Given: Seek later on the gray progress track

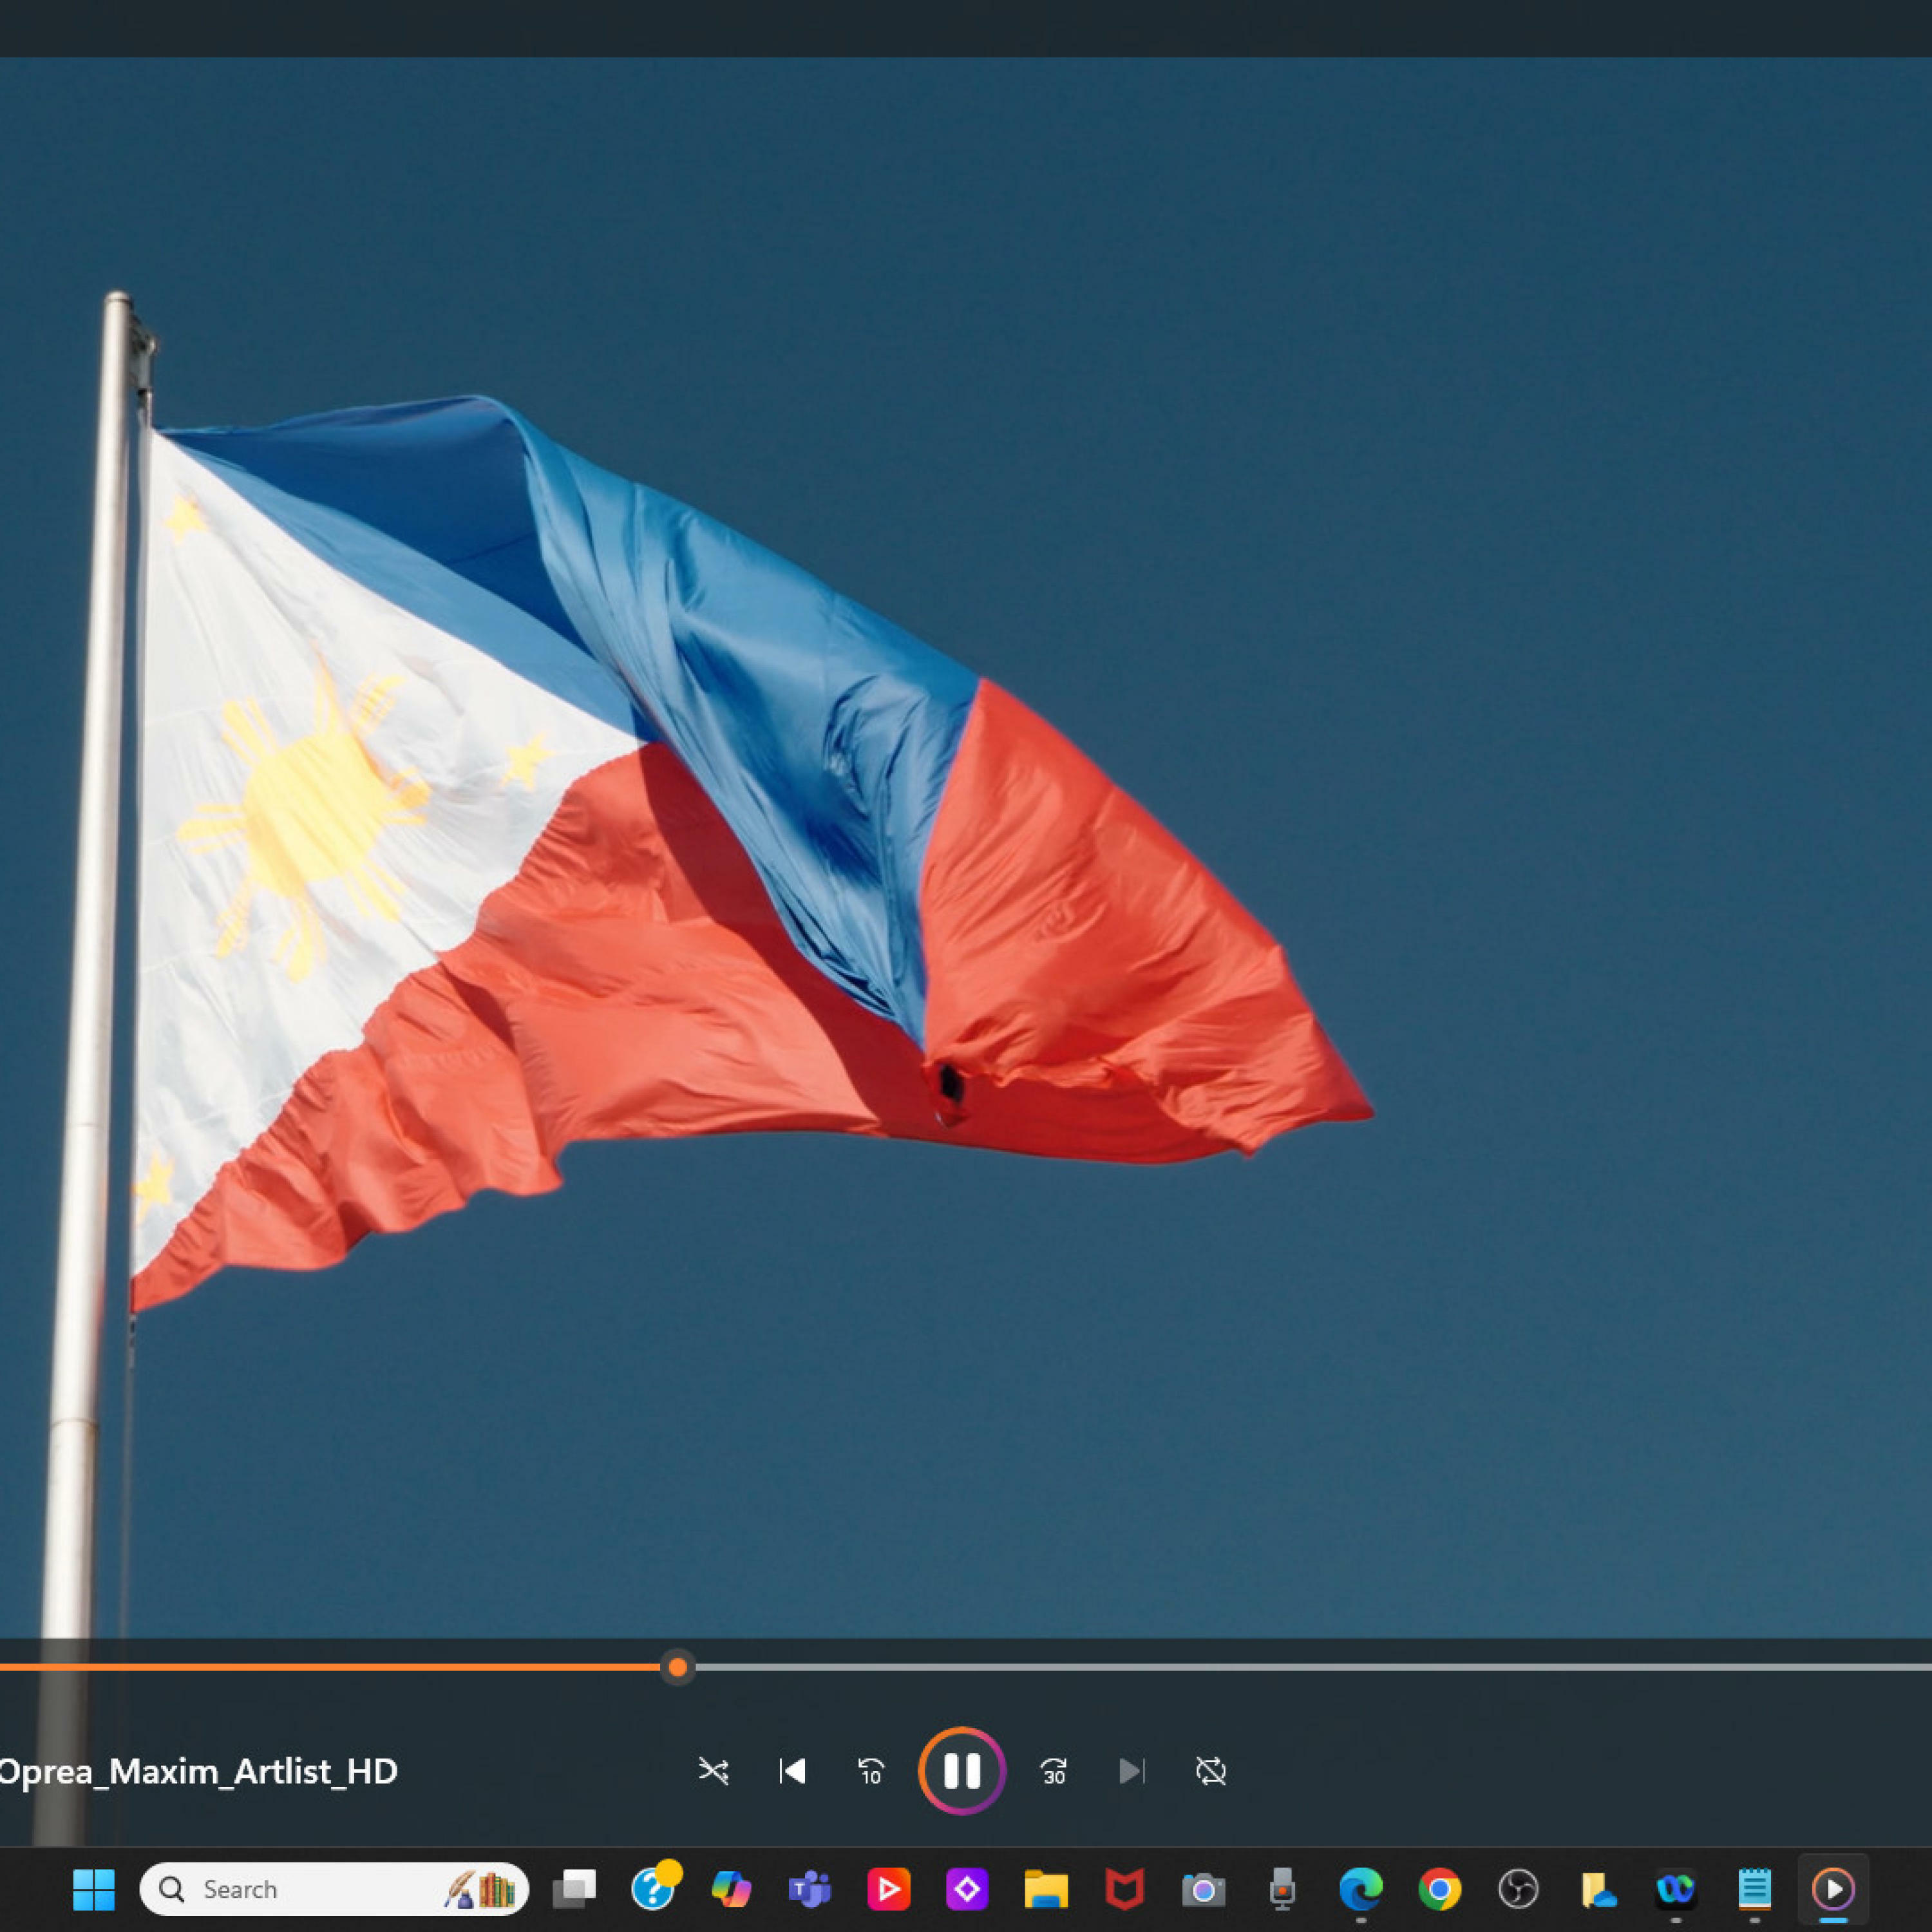Looking at the screenshot, I should [x=1300, y=1667].
